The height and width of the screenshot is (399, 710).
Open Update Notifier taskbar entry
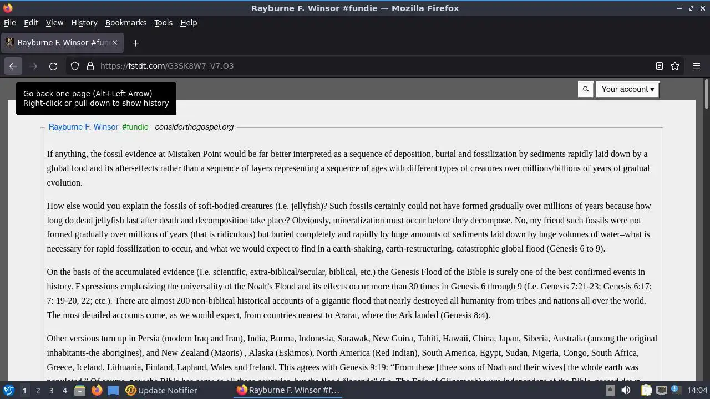[161, 391]
